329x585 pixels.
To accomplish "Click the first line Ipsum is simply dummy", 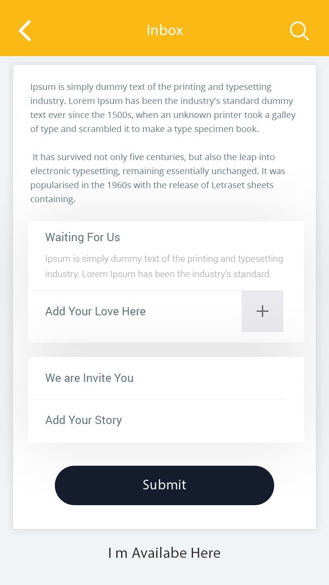I will pos(151,87).
